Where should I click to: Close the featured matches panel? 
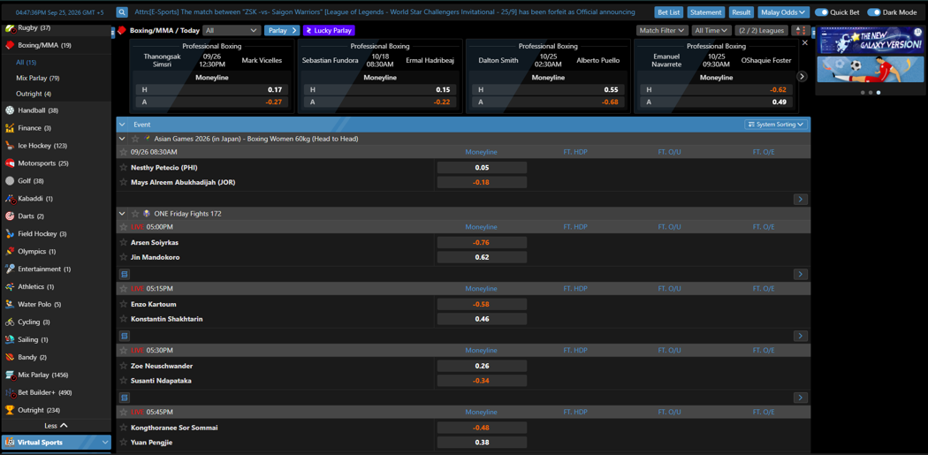[804, 42]
